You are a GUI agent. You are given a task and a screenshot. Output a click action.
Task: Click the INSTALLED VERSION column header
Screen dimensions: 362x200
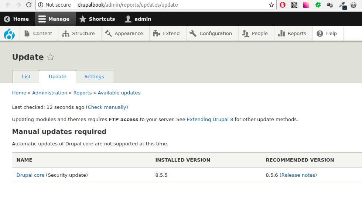182,160
